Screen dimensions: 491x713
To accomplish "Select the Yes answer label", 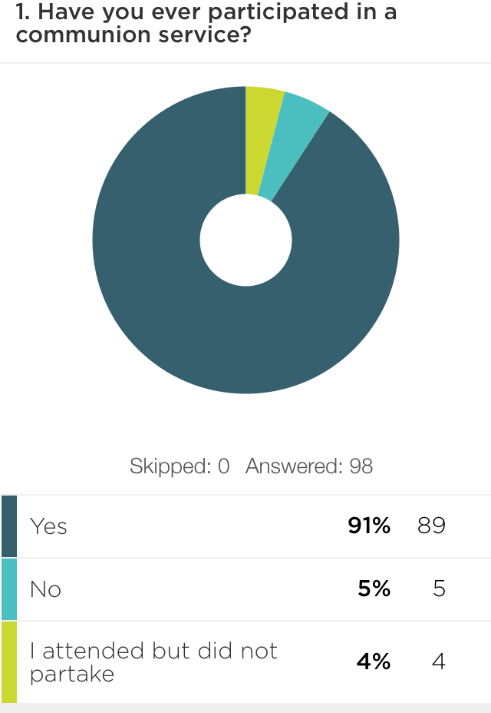I will pos(48,526).
